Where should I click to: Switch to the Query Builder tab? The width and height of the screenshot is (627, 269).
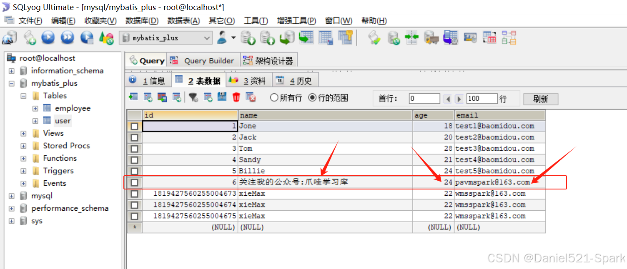click(x=203, y=61)
